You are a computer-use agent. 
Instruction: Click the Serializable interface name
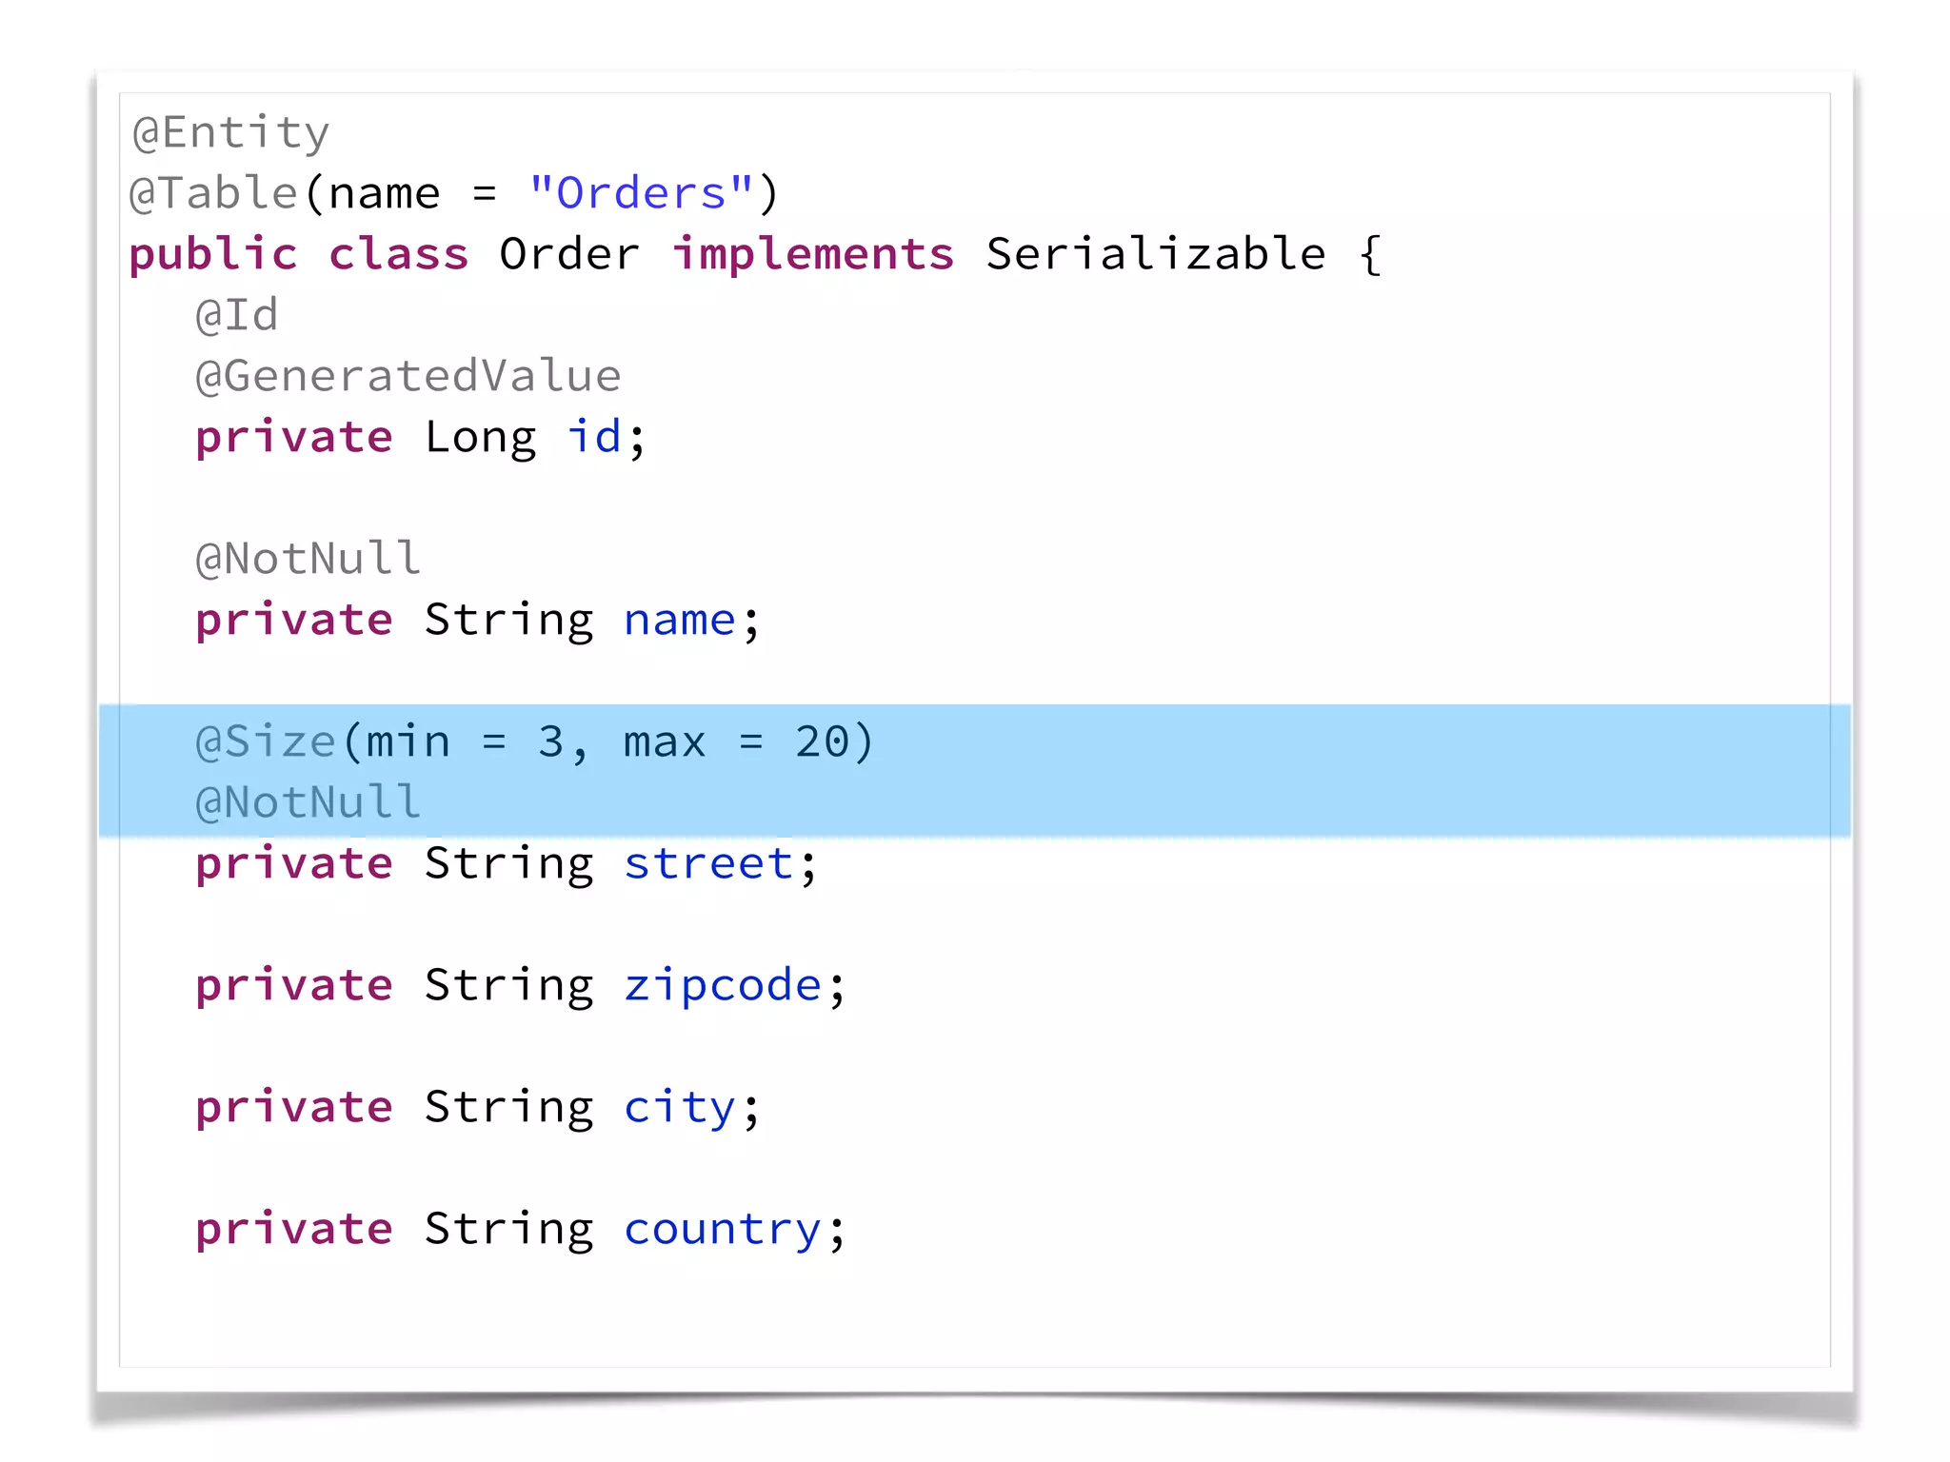click(1156, 254)
